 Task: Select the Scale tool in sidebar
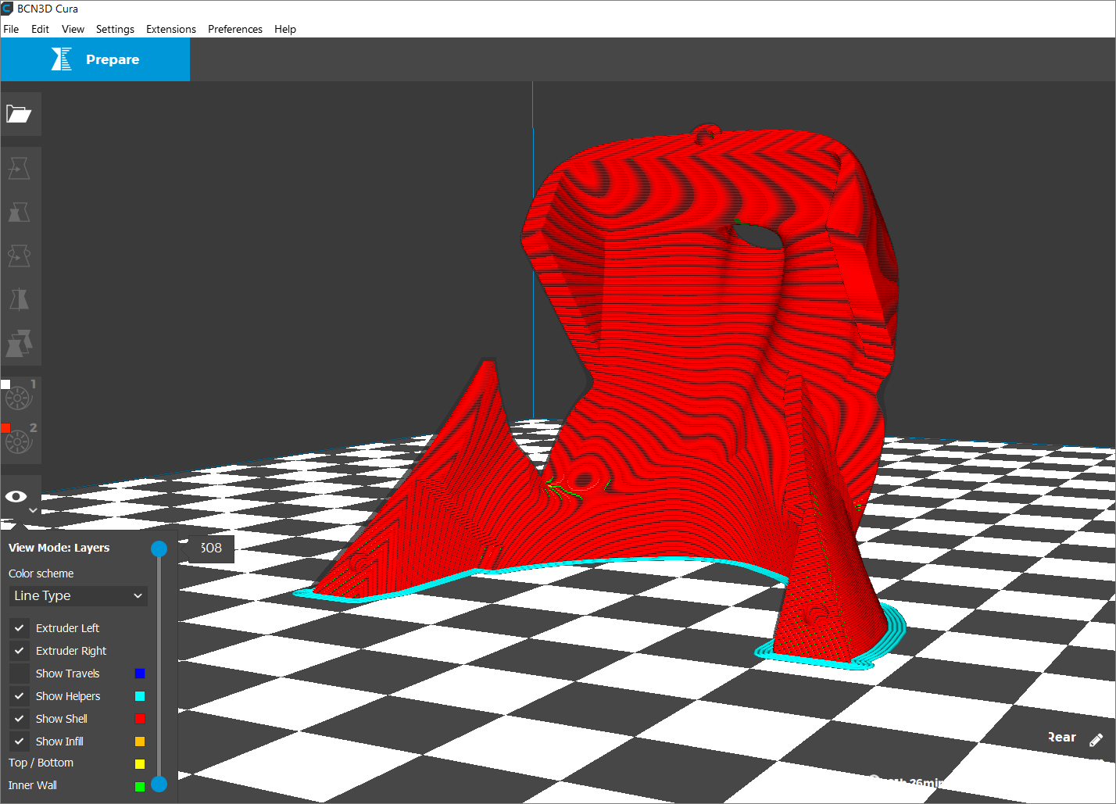(x=19, y=212)
